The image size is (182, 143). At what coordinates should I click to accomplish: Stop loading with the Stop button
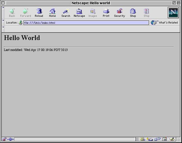pos(146,13)
